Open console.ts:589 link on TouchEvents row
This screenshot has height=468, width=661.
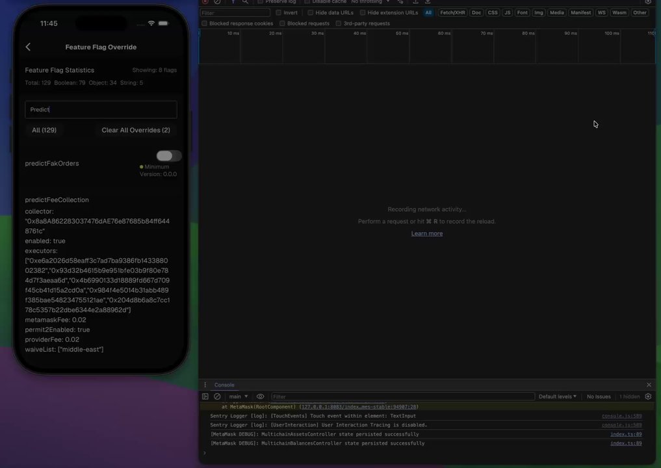(x=622, y=416)
